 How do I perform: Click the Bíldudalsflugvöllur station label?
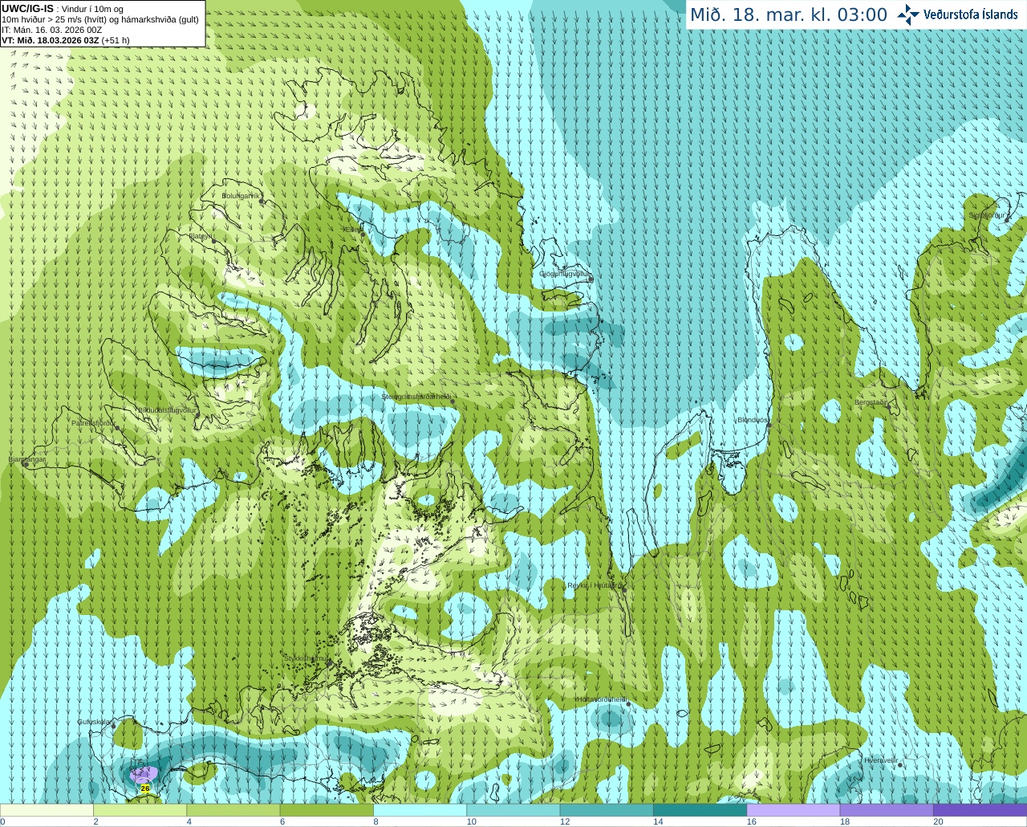coord(167,410)
